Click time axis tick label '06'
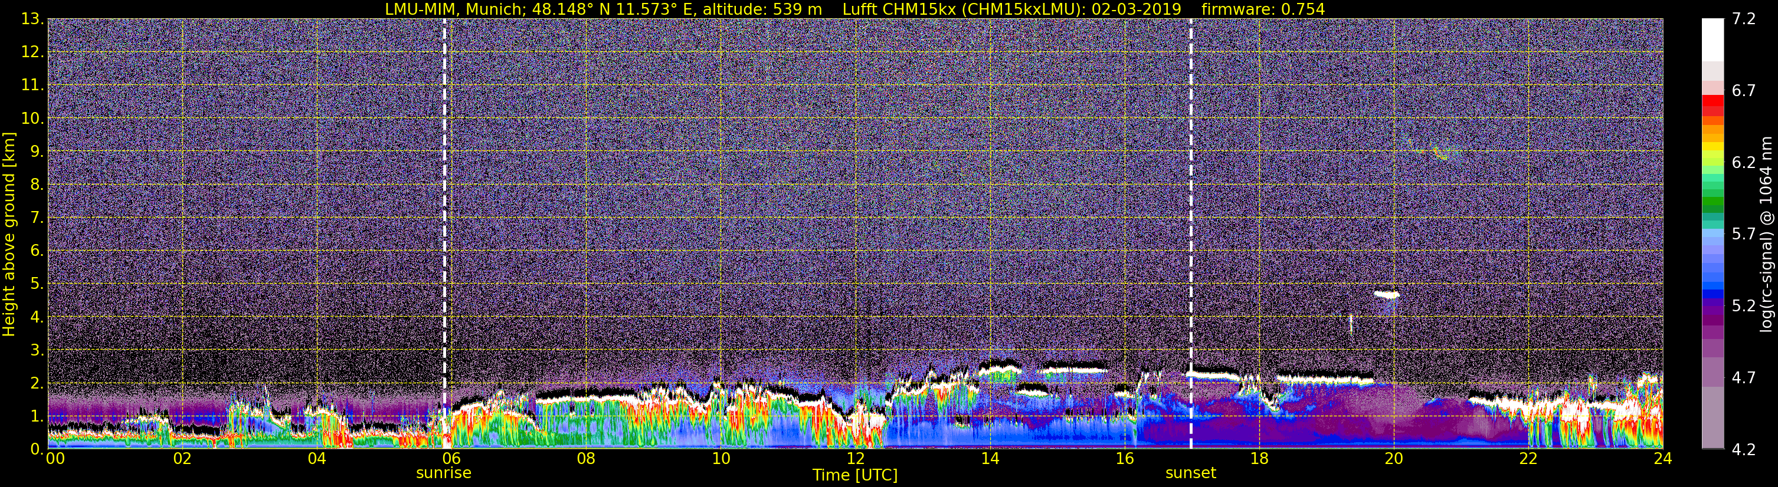This screenshot has height=487, width=1778. point(451,459)
